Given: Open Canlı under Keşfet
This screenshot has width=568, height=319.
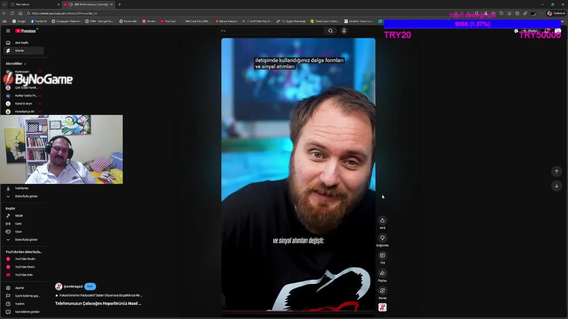Looking at the screenshot, I should pyautogui.click(x=23, y=224).
